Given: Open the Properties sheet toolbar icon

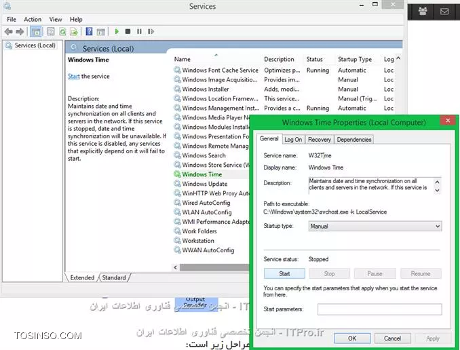Looking at the screenshot, I should click(x=51, y=31).
